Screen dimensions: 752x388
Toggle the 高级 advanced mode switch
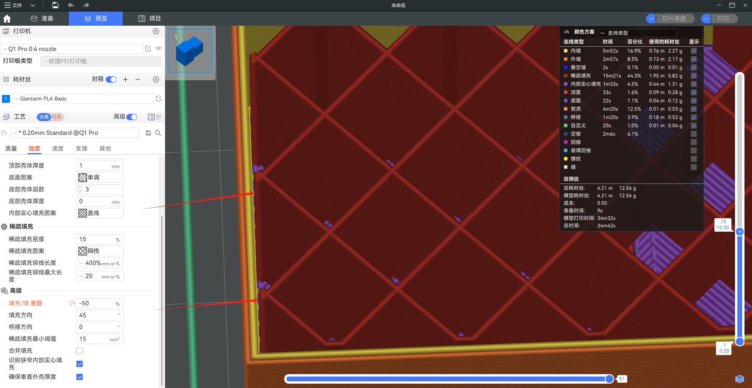coord(132,117)
